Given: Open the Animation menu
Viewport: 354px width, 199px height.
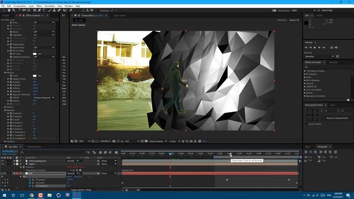Looking at the screenshot, I should coord(50,6).
